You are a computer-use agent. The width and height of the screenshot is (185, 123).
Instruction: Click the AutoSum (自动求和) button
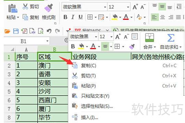click(171, 41)
